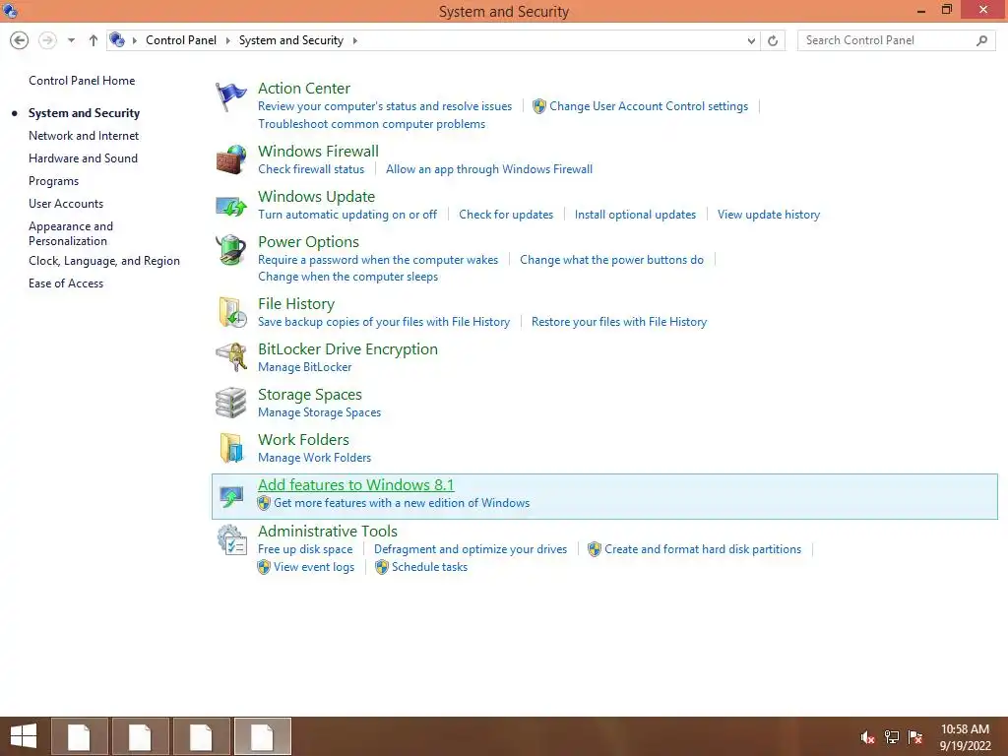
Task: Click Change what the power buttons do
Action: coord(611,260)
